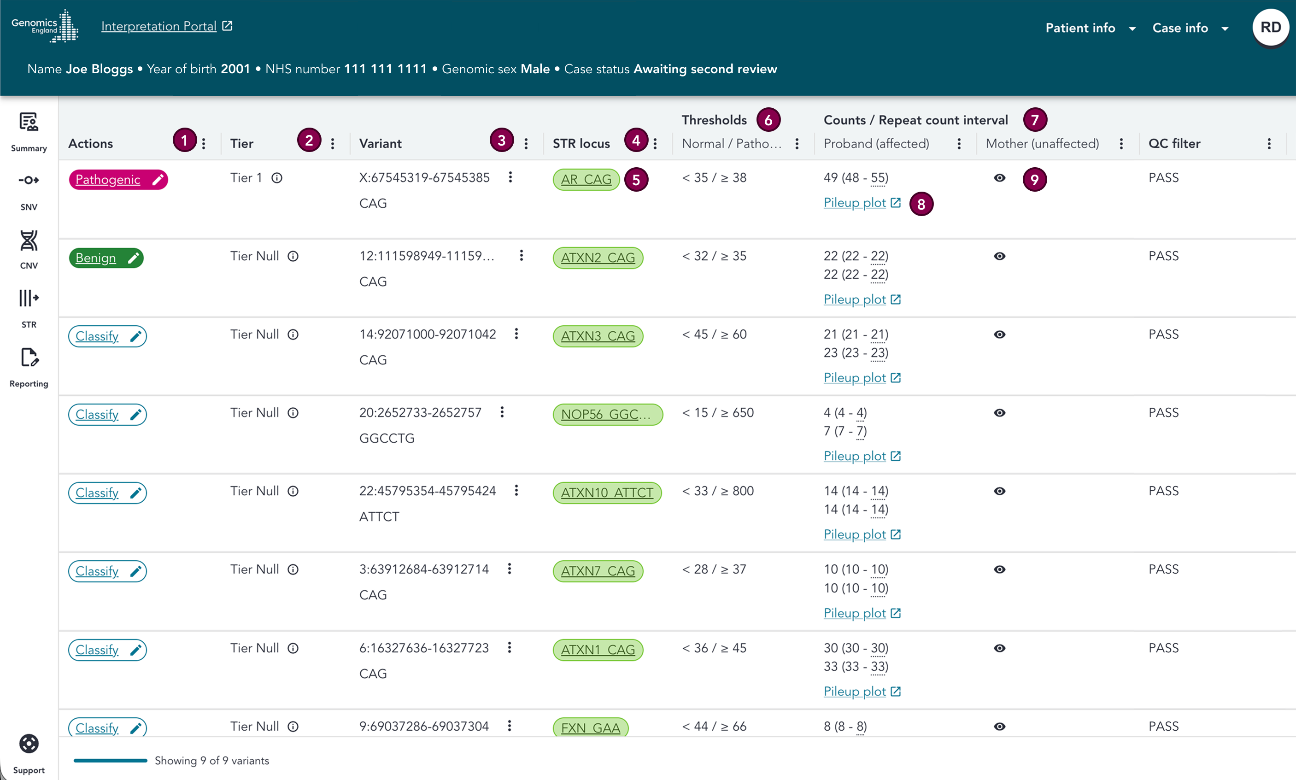Click the Reporting document icon
The image size is (1296, 780).
pos(29,358)
